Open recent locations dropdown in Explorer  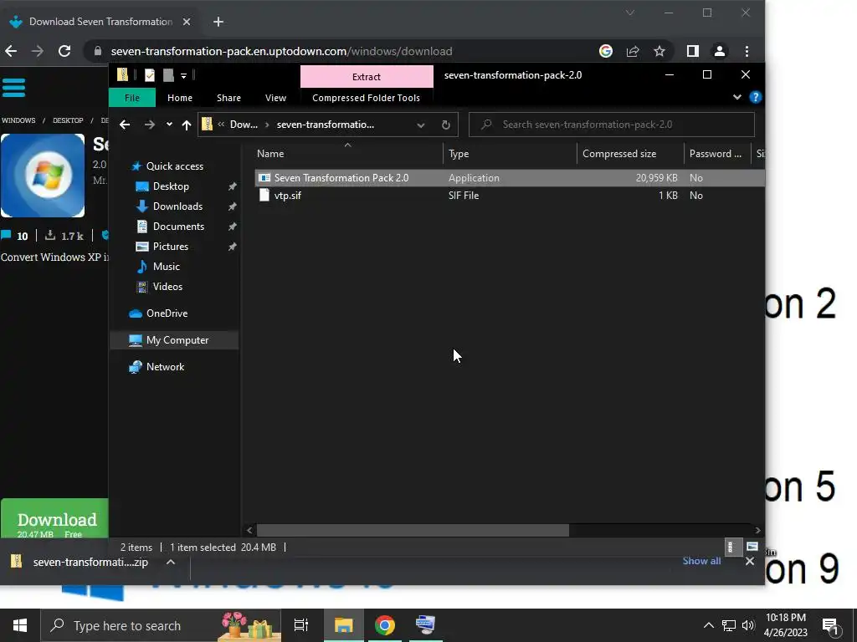click(x=169, y=125)
